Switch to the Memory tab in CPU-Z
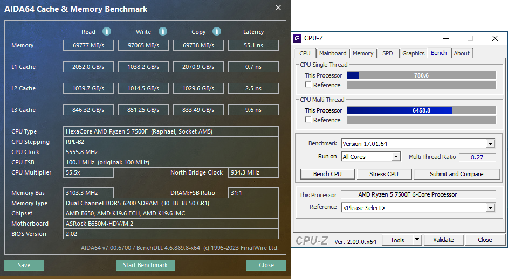508x279 pixels. (x=363, y=53)
